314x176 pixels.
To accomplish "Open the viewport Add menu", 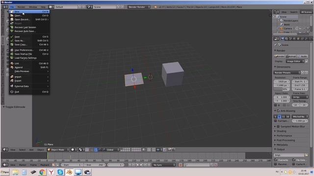I will point(31,150).
